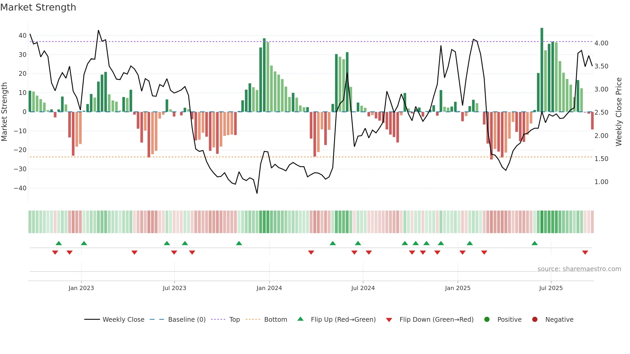Image resolution: width=630 pixels, height=354 pixels.
Task: Click the red Flip Down triangle in legend
Action: (389, 320)
